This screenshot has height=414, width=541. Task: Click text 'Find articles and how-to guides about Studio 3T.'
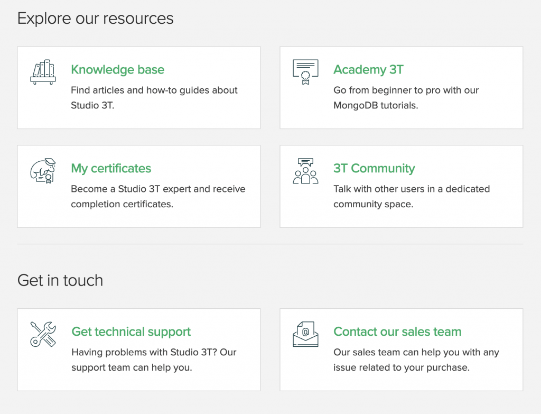[x=154, y=98]
